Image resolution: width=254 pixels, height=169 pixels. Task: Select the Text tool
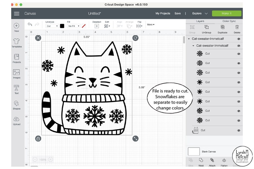coord(17,89)
